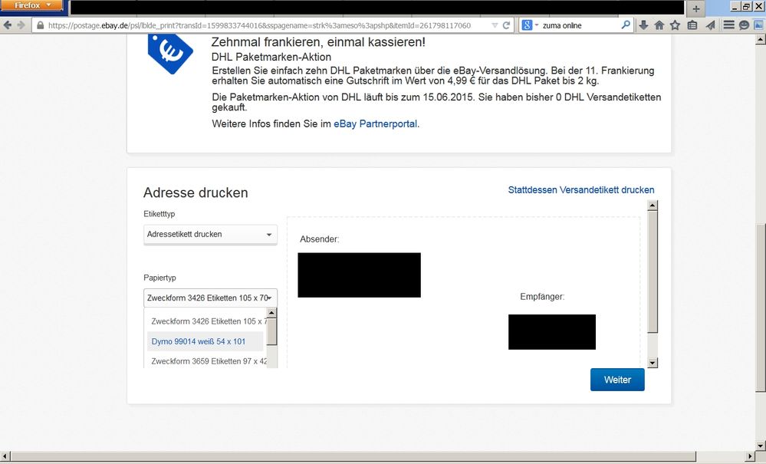Open the Firefox hamburger menu
The width and height of the screenshot is (766, 464).
[728, 25]
